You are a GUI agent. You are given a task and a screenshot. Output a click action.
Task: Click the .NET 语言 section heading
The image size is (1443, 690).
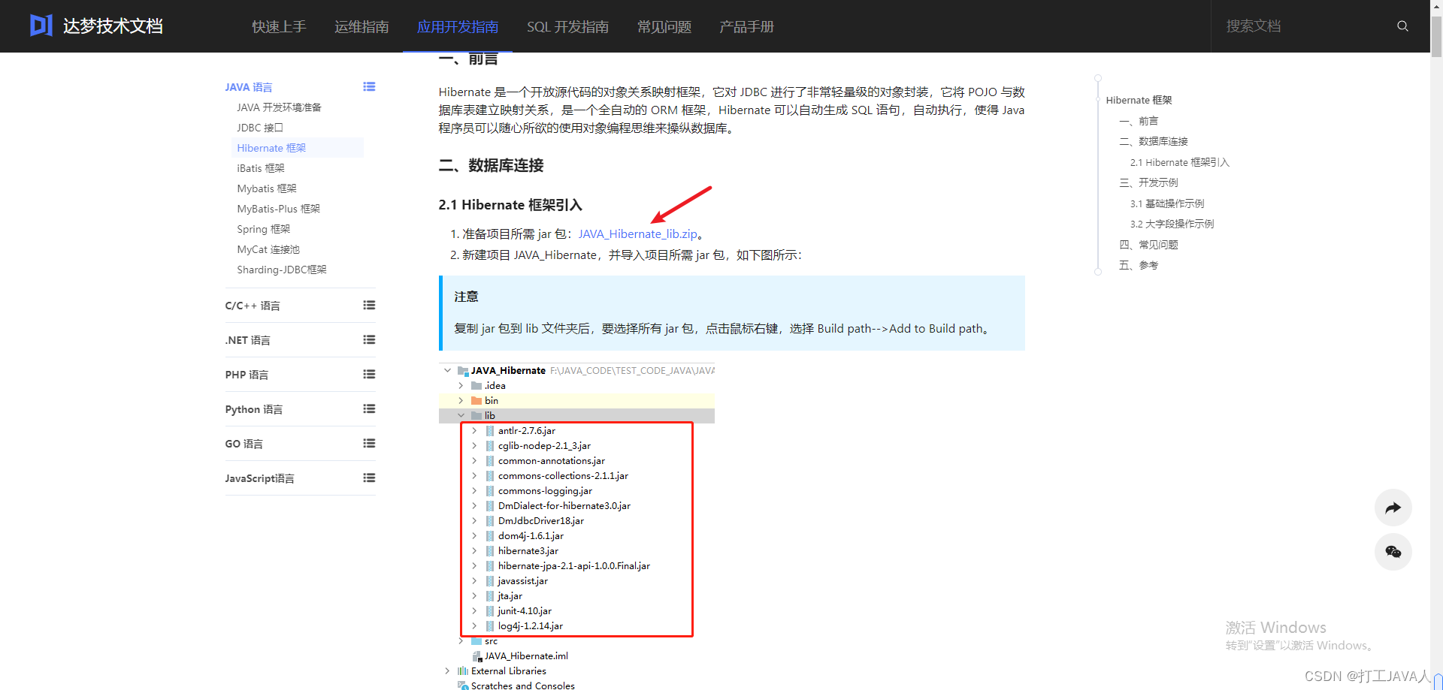pyautogui.click(x=247, y=340)
